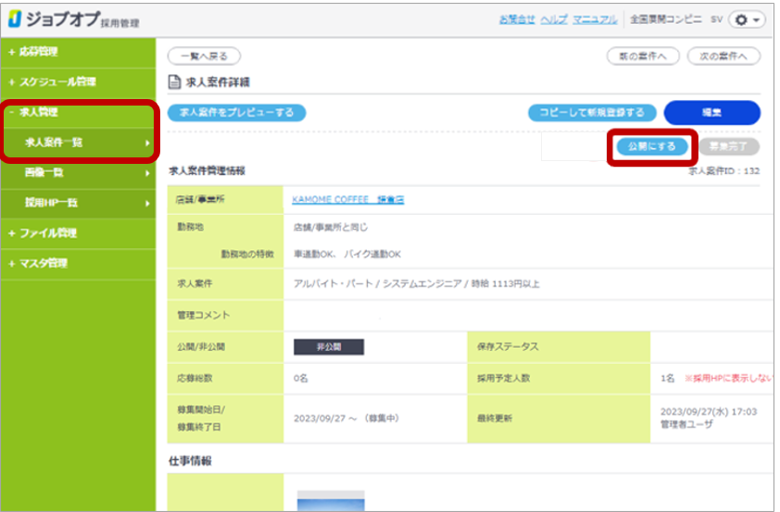Click the blue 編集 button
Image resolution: width=780 pixels, height=512 pixels.
point(711,113)
